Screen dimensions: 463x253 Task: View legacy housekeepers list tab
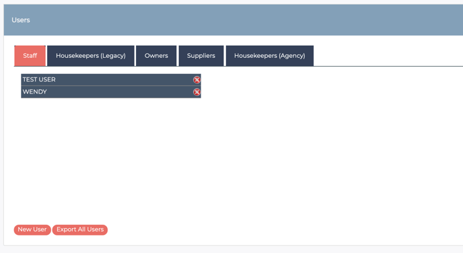click(x=91, y=56)
